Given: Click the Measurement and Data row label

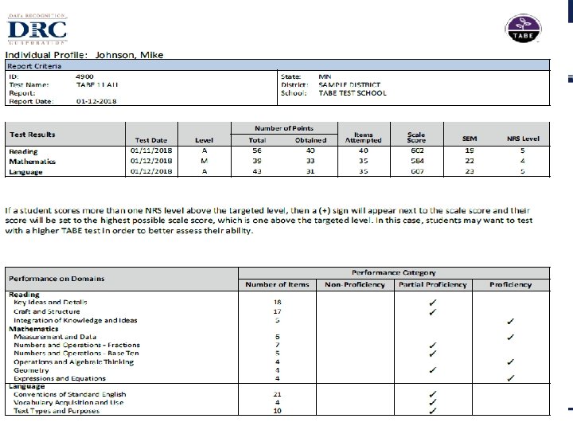Looking at the screenshot, I should [x=55, y=337].
